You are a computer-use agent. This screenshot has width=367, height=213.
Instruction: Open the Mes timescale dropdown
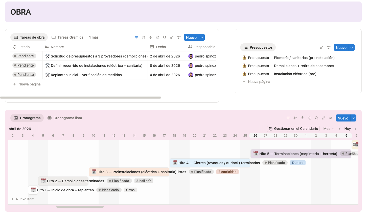[329, 129]
